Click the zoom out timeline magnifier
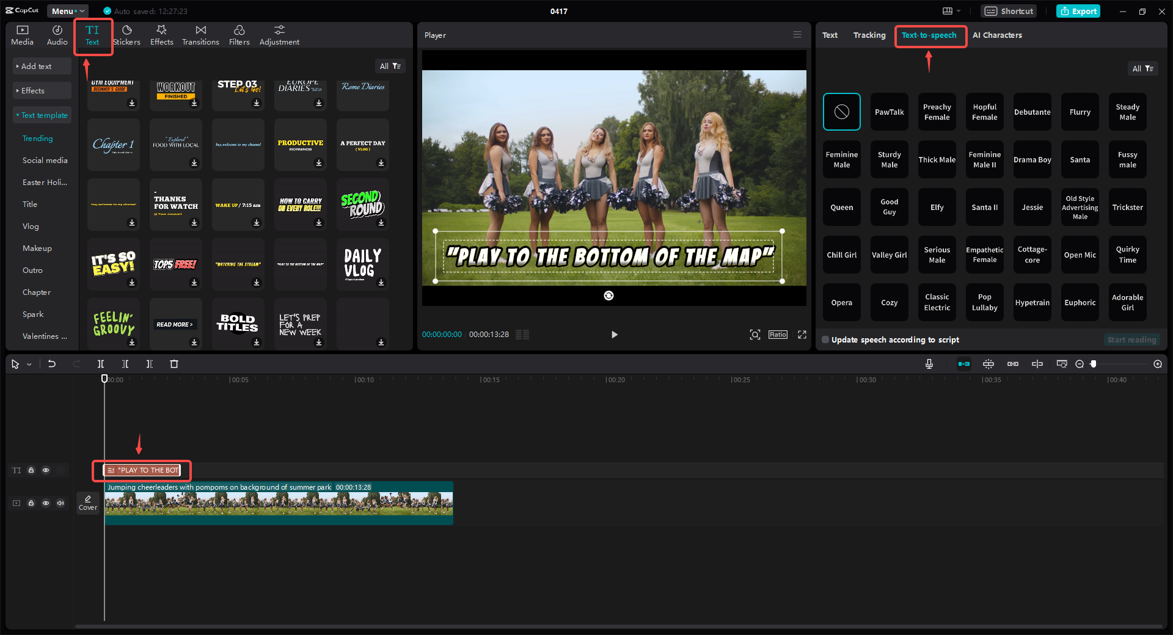Screen dimensions: 1173x635 (x=1080, y=364)
